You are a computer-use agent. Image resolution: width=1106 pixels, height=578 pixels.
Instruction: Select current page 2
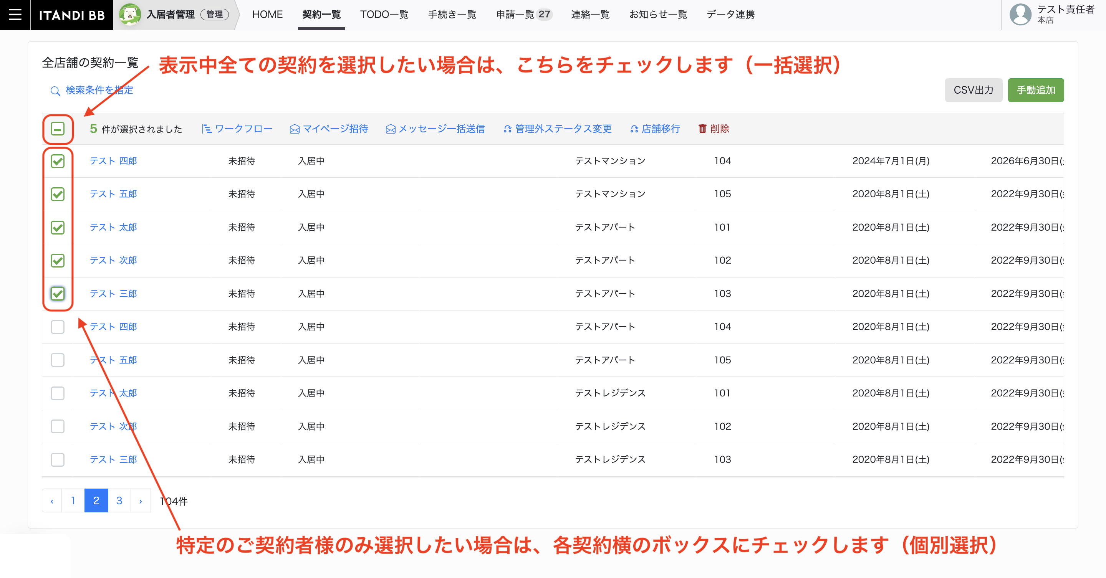pyautogui.click(x=96, y=501)
